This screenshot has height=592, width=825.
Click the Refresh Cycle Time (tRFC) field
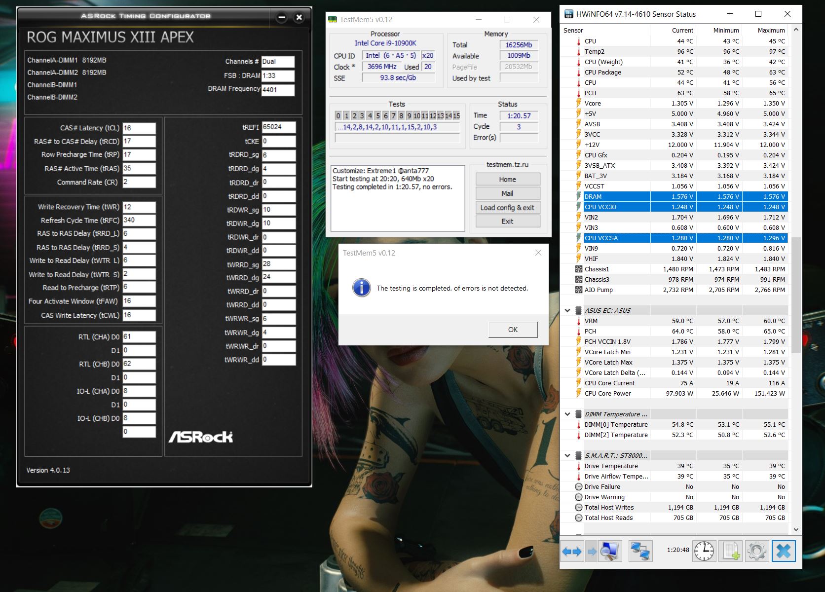pos(139,221)
